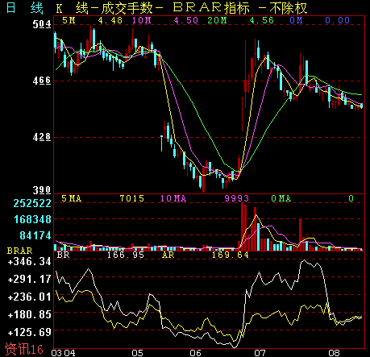
Task: Select the BR value 166.95
Action: click(x=126, y=255)
